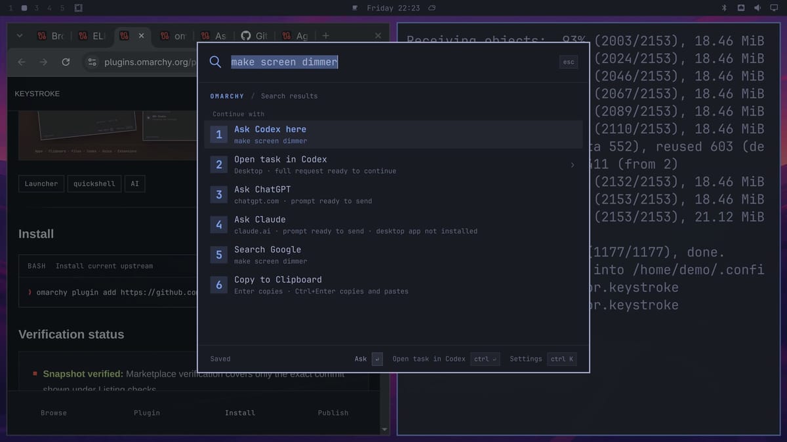Click OMARCHY breadcrumb in launcher

(227, 96)
